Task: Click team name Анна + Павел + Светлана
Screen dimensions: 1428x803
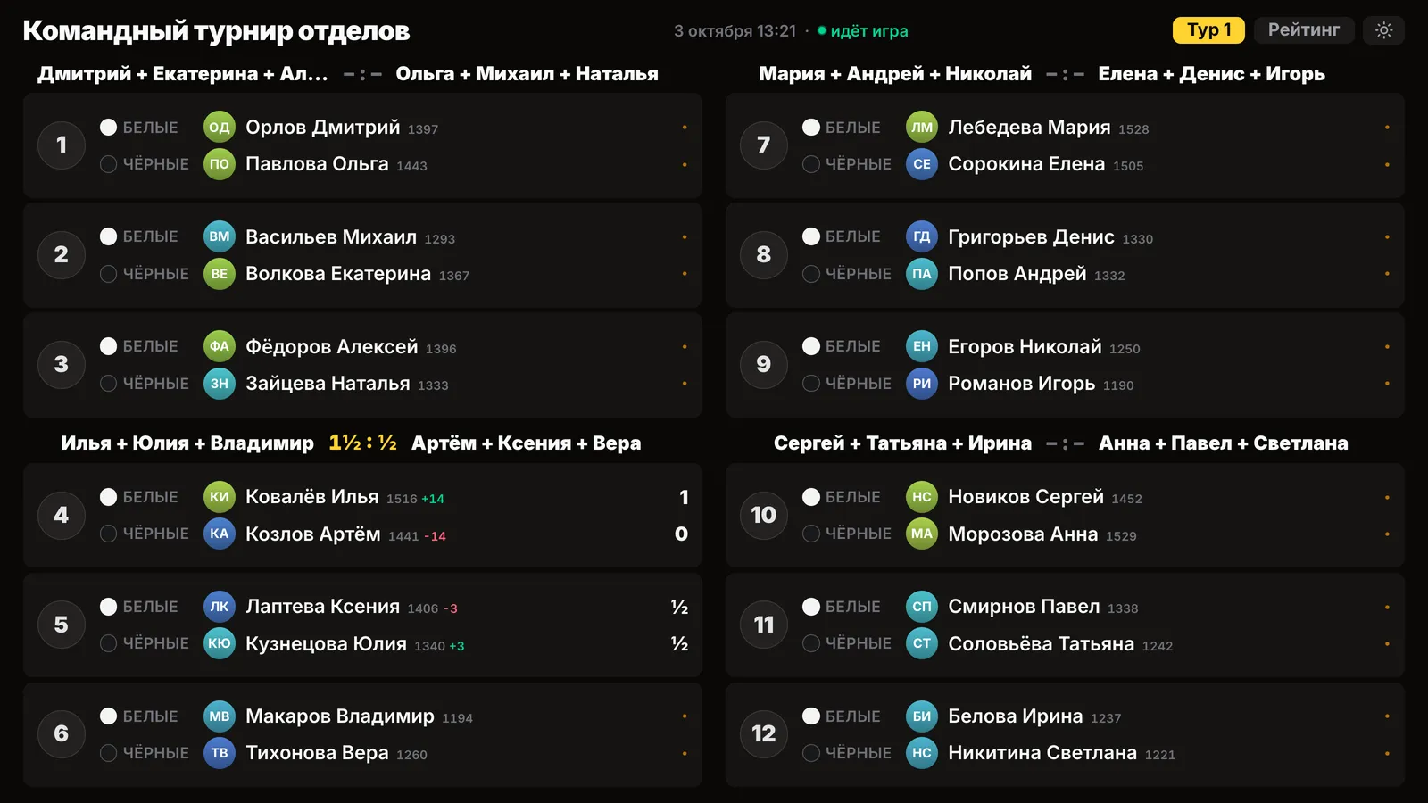Action: pyautogui.click(x=1223, y=443)
